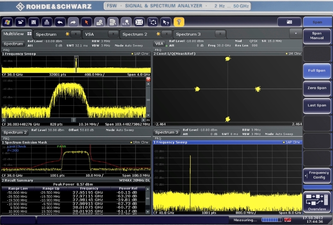Open the VSA channel tab

[x=90, y=34]
